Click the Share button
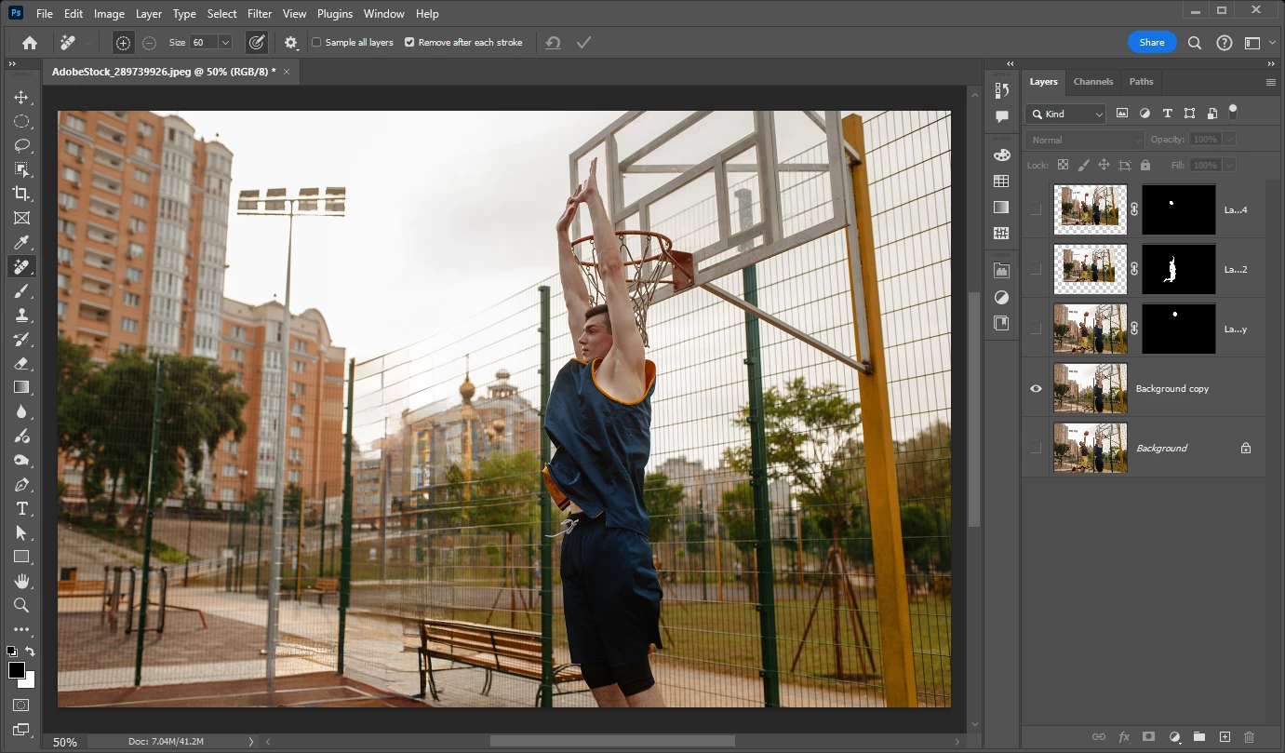The image size is (1285, 753). (x=1152, y=43)
